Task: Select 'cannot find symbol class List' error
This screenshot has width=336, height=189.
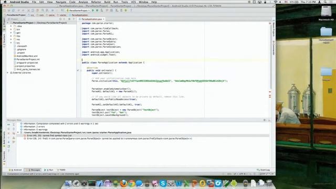Action: click(x=49, y=135)
